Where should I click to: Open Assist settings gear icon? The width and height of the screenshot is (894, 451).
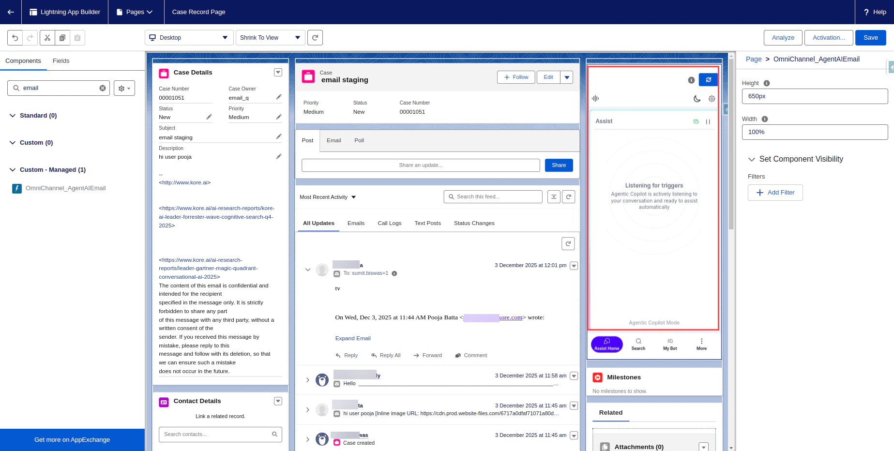[x=712, y=99]
